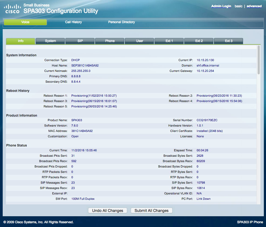Click the SPA303 Configuration Utility title

(61, 11)
